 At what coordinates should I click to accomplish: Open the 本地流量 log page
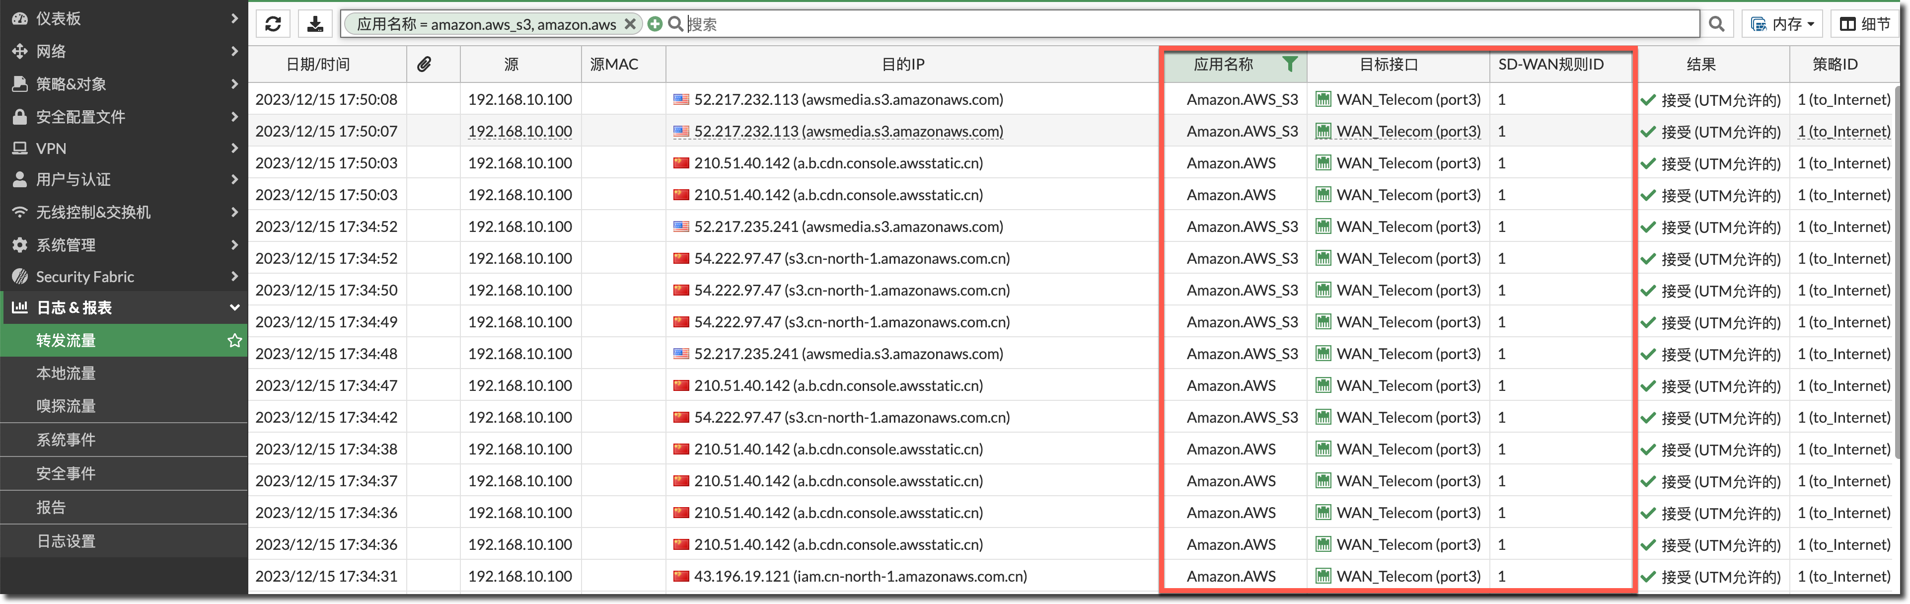tap(67, 373)
